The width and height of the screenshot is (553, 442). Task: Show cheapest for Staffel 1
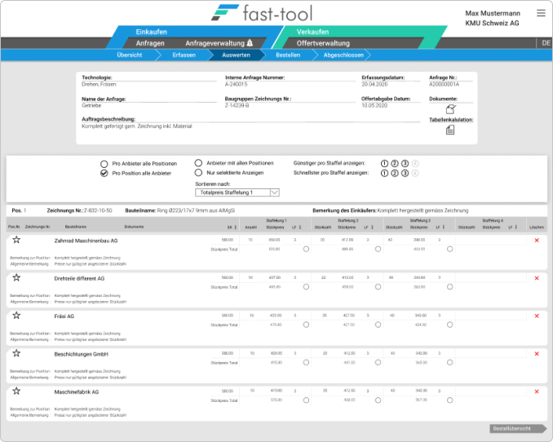coord(384,163)
